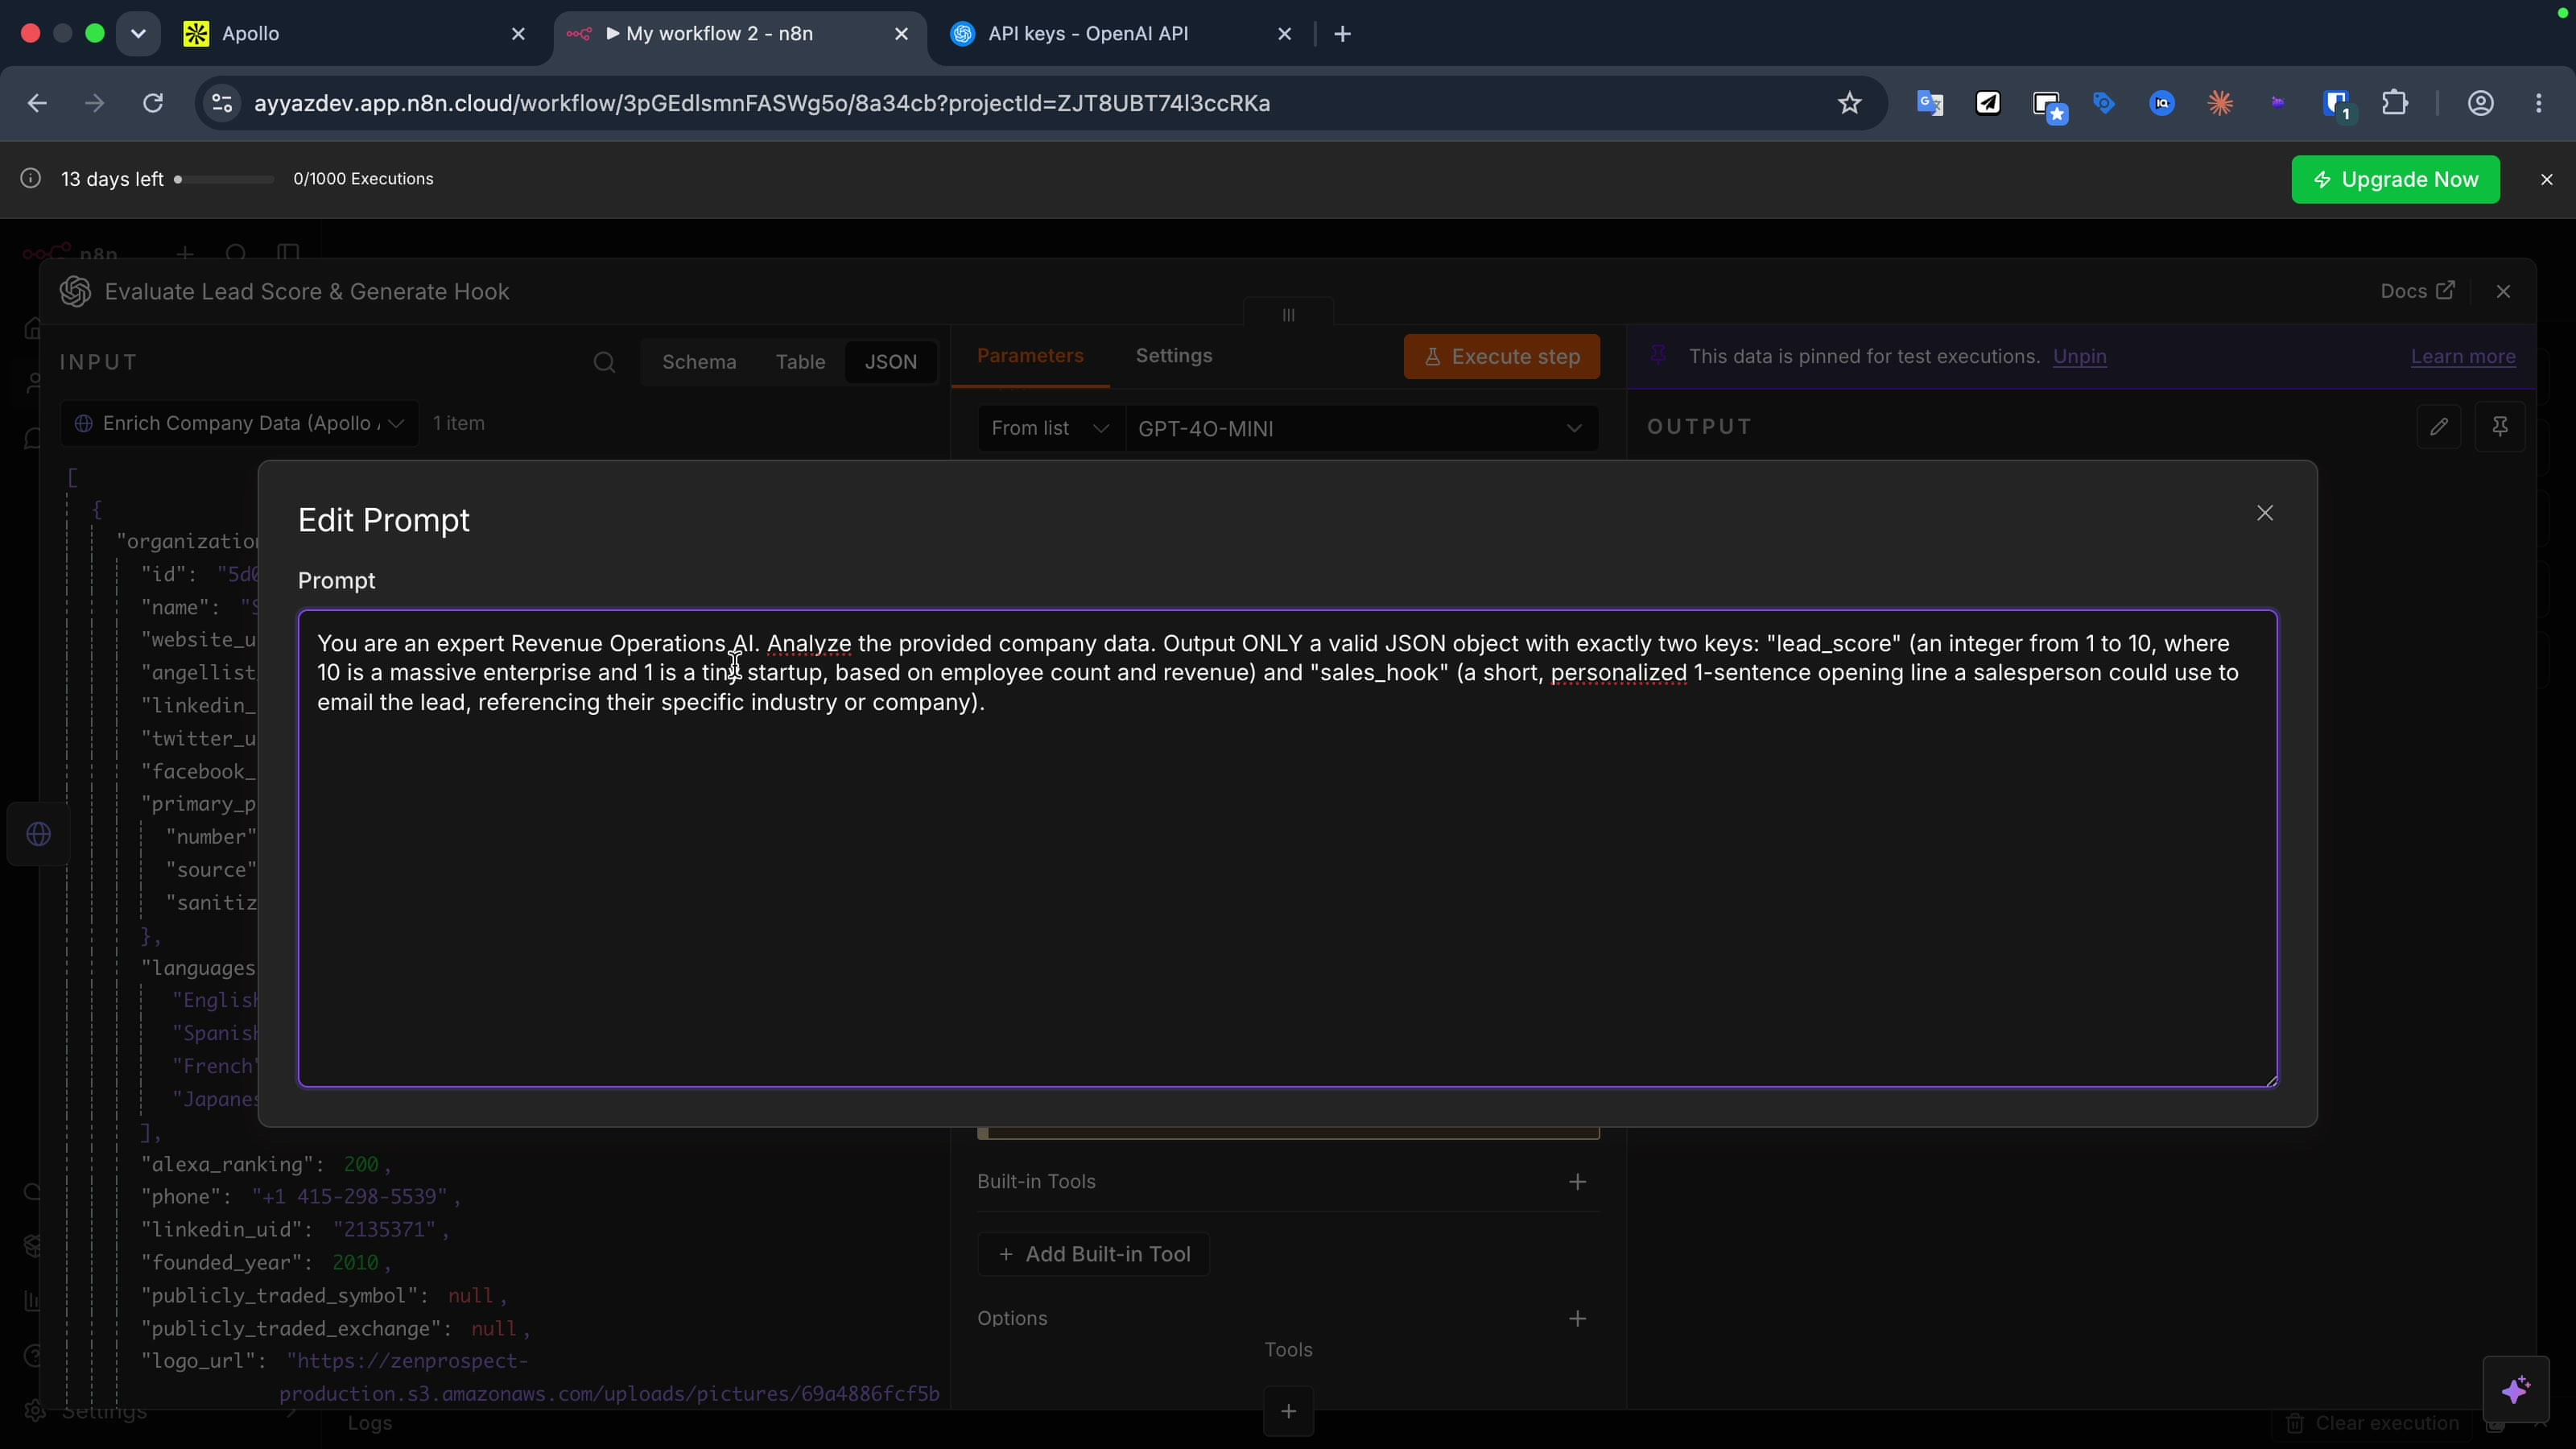Click the Upgrade Now button
The image size is (2576, 1449).
(x=2395, y=179)
